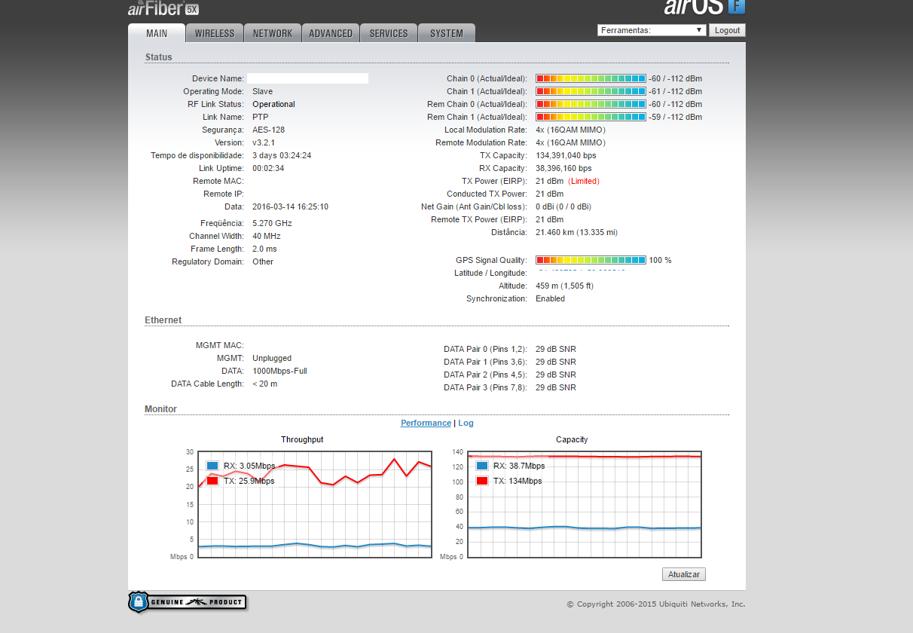Viewport: 913px width, 633px height.
Task: Click the Rem Chain 0 signal bar
Action: pyautogui.click(x=591, y=104)
